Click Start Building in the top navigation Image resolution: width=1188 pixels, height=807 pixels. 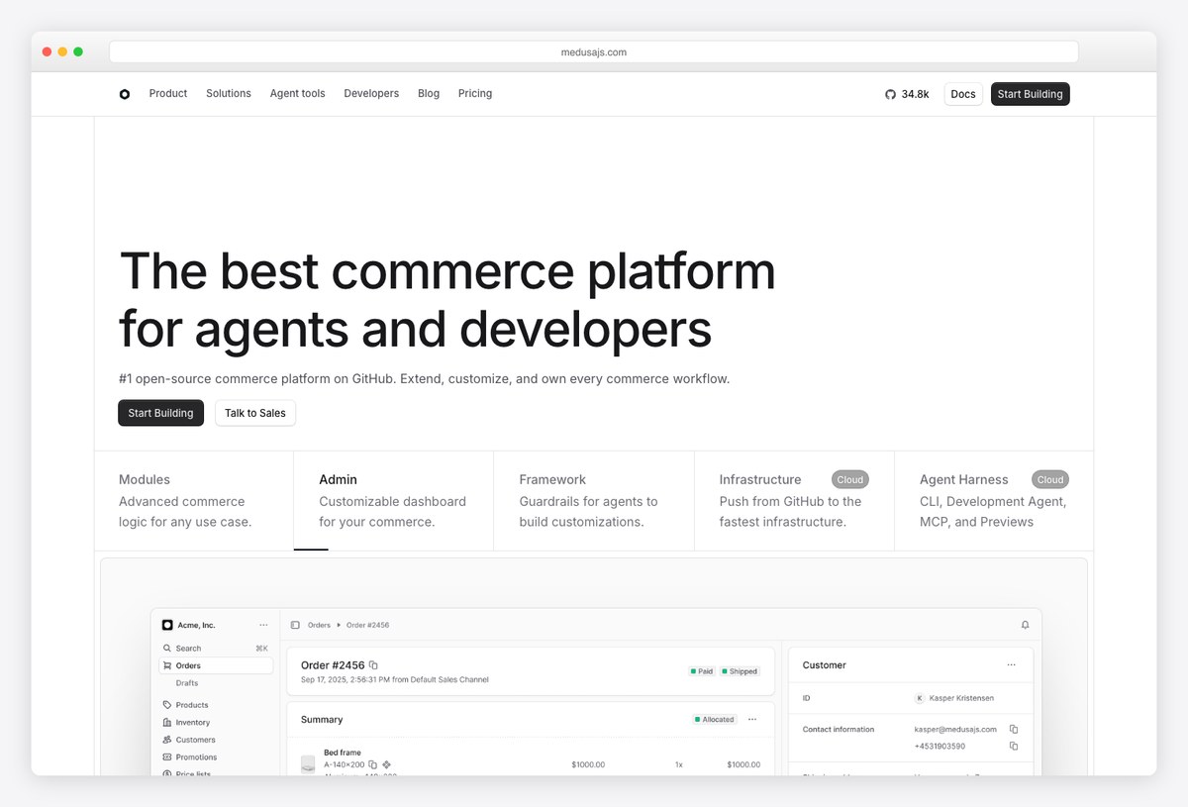coord(1031,94)
